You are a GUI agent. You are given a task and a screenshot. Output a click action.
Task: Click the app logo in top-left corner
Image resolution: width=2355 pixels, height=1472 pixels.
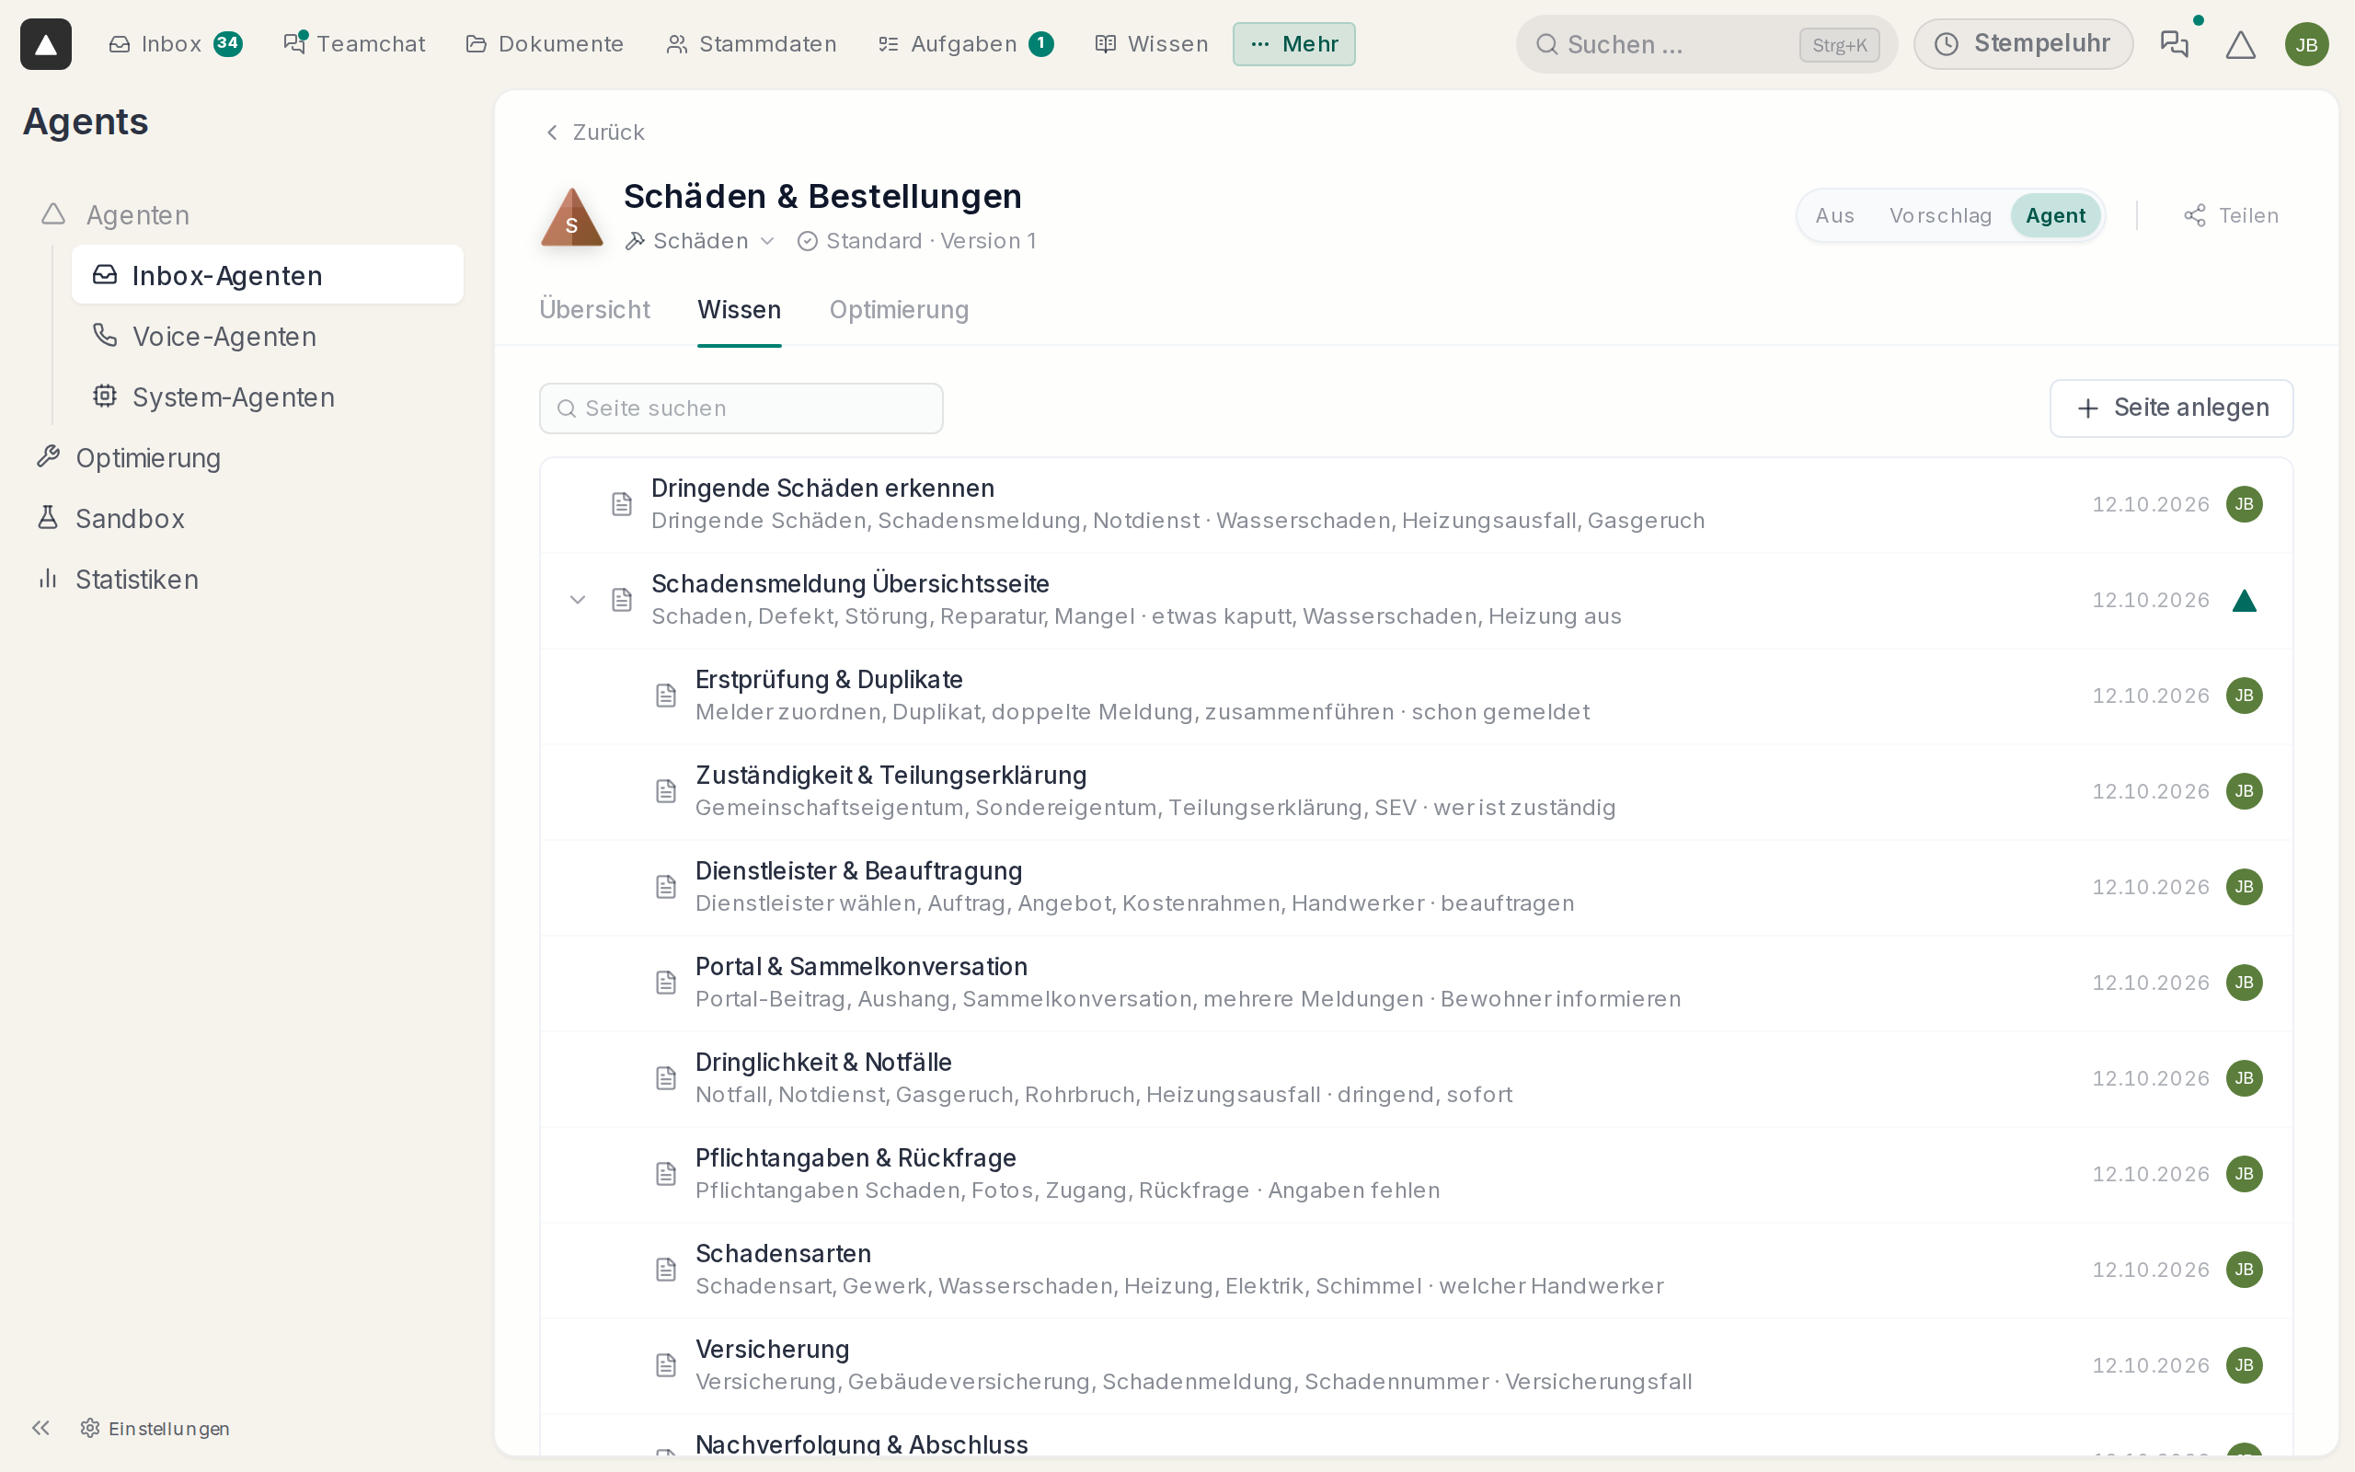46,44
